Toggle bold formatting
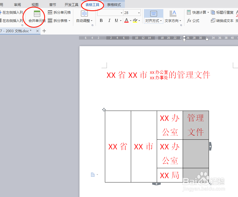Image resolution: width=238 pixels, height=197 pixels. (101, 21)
